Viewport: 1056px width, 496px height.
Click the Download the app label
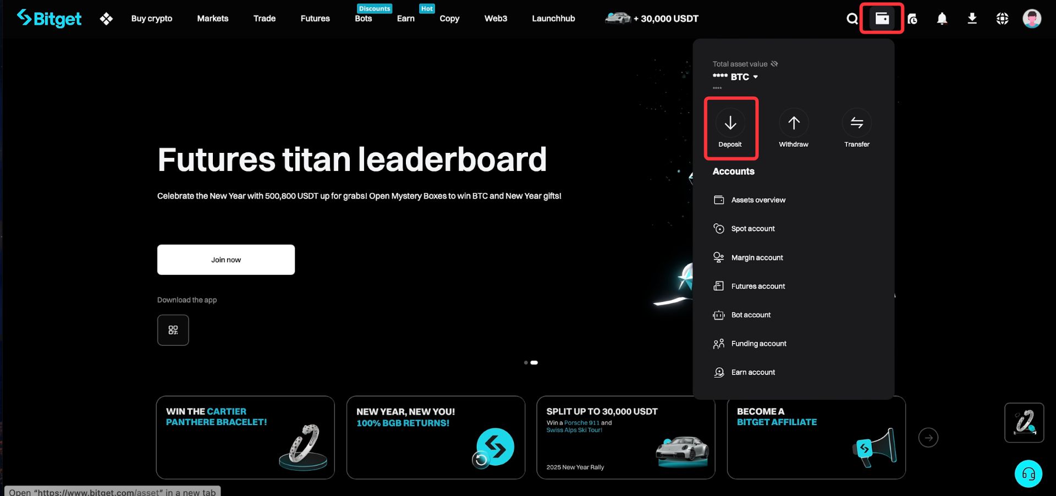(x=187, y=300)
